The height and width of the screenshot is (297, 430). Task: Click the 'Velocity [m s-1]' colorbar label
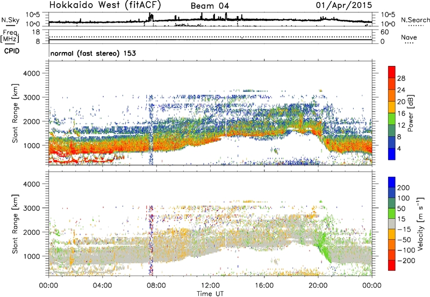click(x=420, y=224)
